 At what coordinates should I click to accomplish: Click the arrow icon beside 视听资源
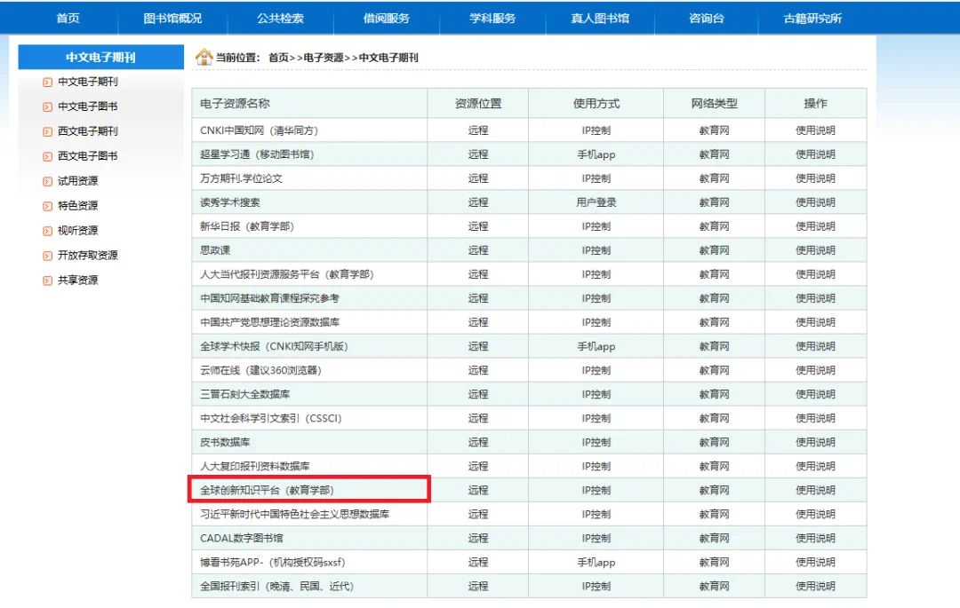pyautogui.click(x=48, y=231)
